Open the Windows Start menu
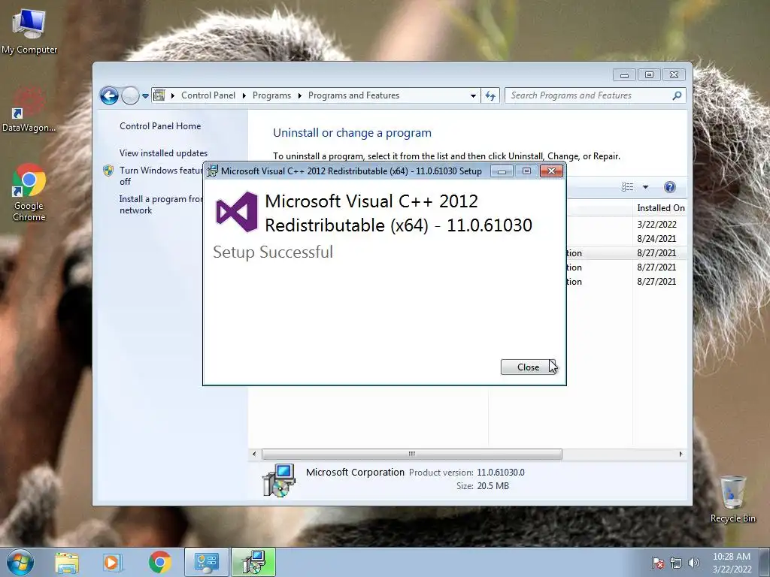Image resolution: width=770 pixels, height=577 pixels. point(20,562)
